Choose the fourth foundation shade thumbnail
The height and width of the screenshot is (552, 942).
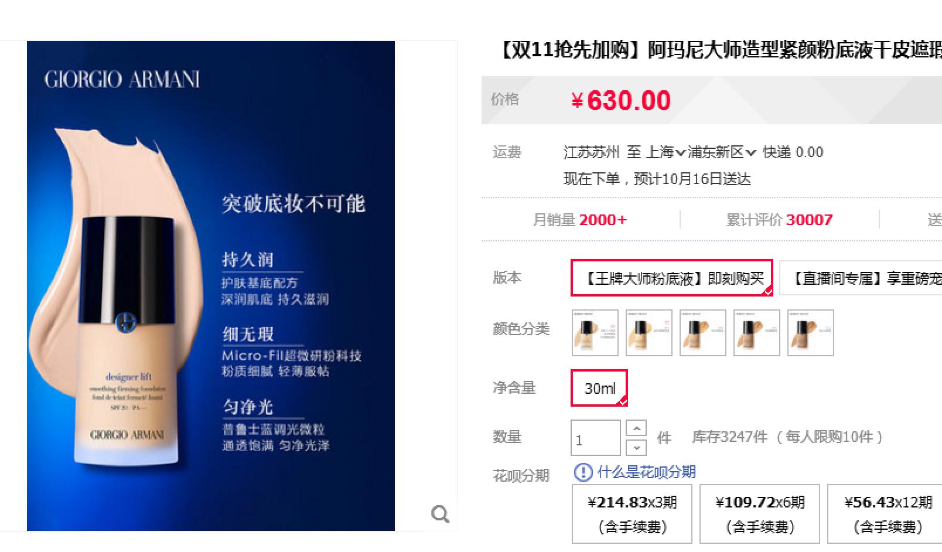pyautogui.click(x=756, y=333)
